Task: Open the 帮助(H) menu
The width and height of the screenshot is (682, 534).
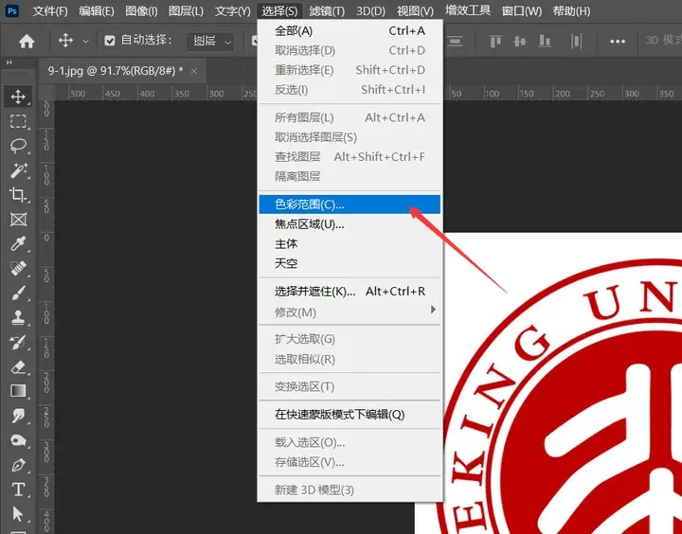Action: (571, 10)
